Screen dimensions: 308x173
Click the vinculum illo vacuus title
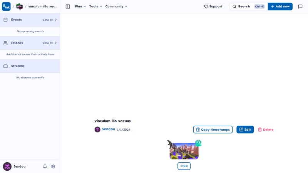tap(112, 121)
